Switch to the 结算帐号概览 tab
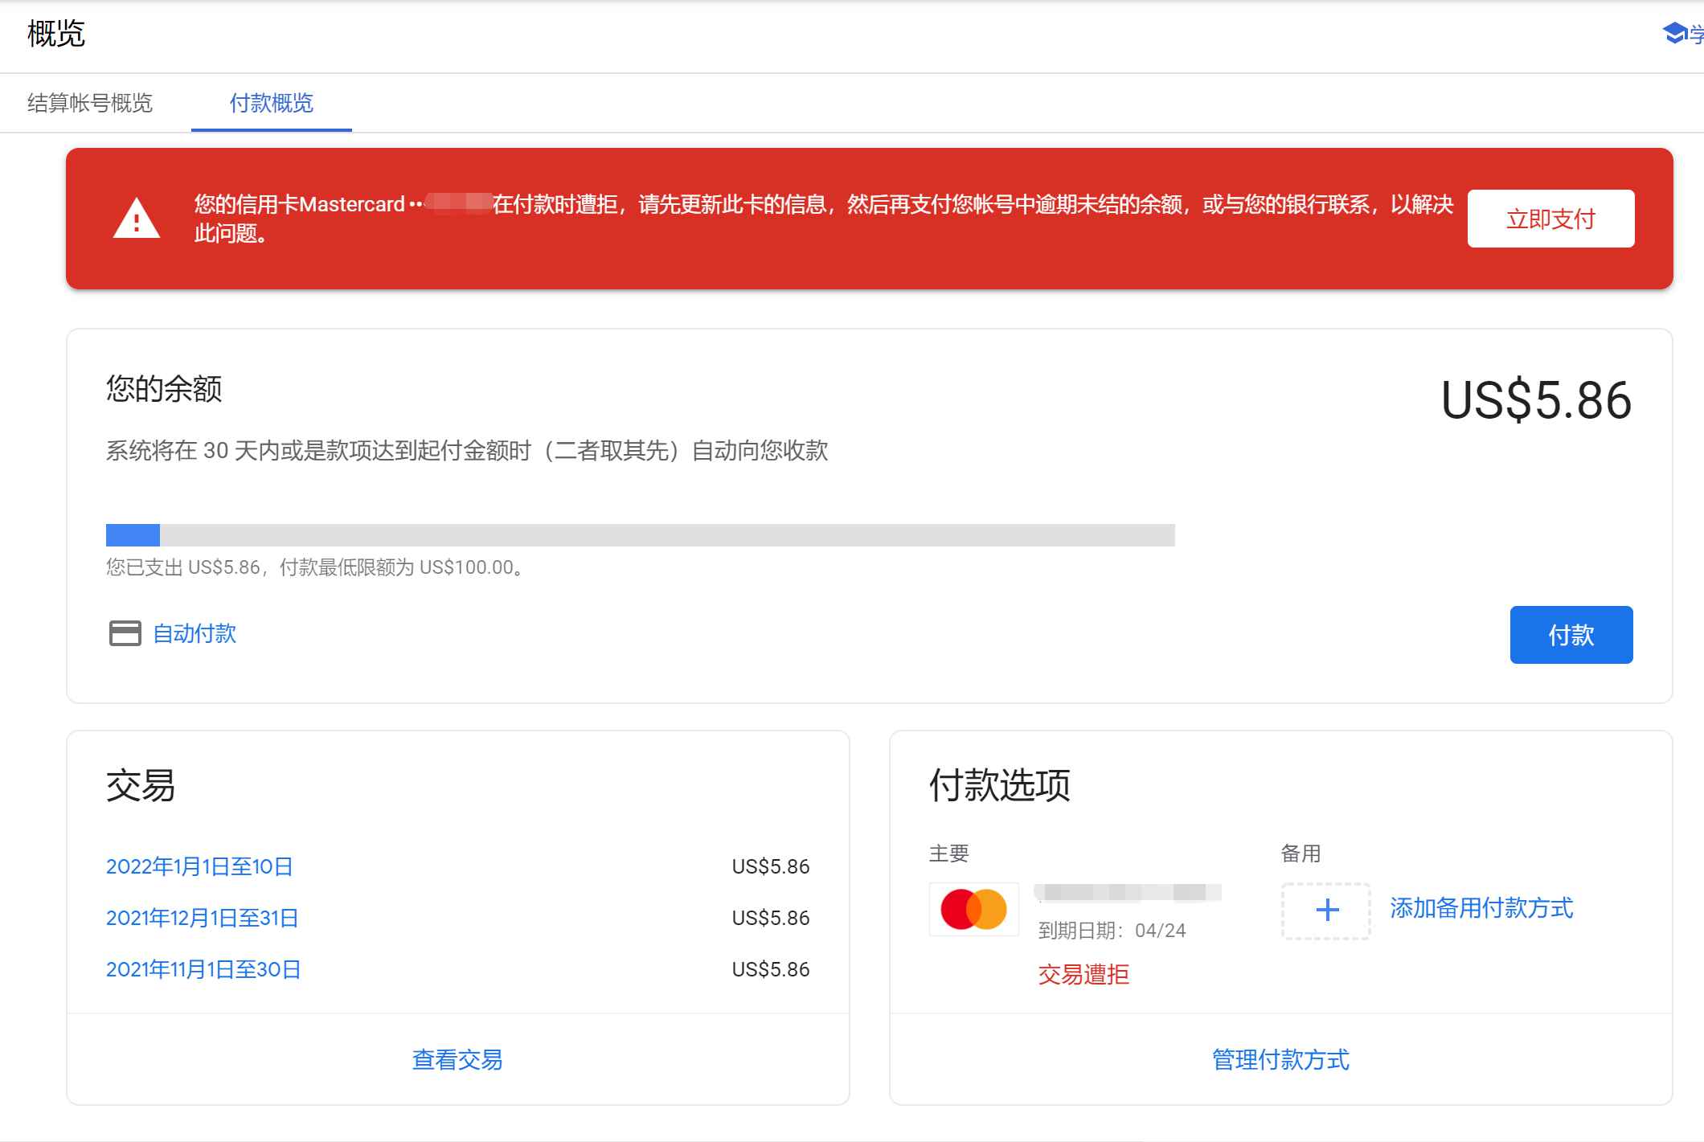 [91, 103]
